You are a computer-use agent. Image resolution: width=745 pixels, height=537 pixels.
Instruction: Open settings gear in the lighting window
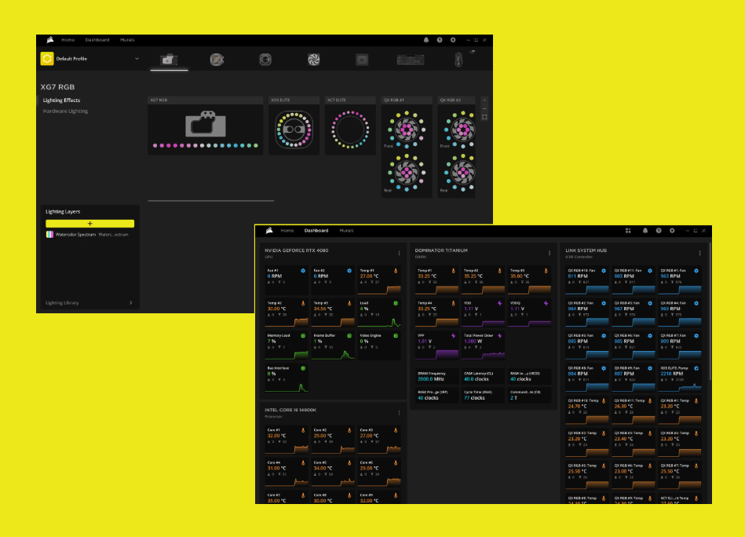[453, 40]
